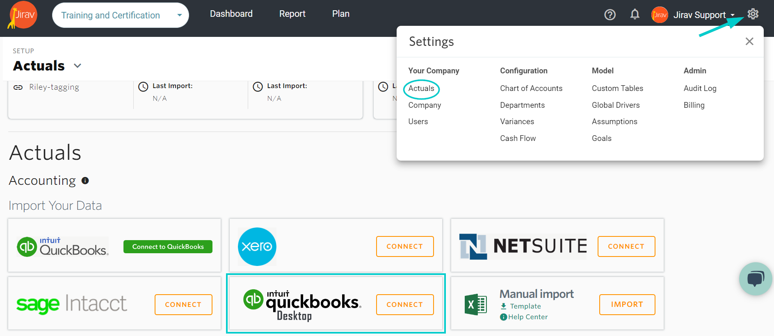
Task: Open Custom Tables
Action: pos(617,89)
